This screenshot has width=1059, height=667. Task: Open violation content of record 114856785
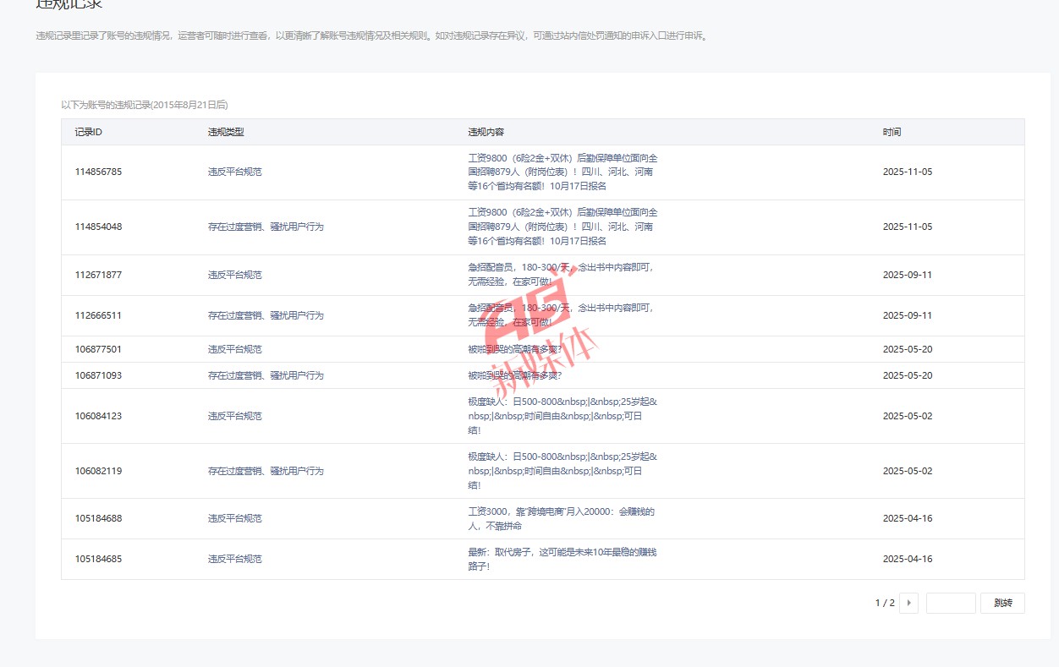(562, 172)
